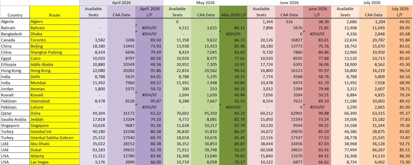The image size is (413, 165).
Task: Select the Algeria country cell
Action: pyautogui.click(x=15, y=22)
